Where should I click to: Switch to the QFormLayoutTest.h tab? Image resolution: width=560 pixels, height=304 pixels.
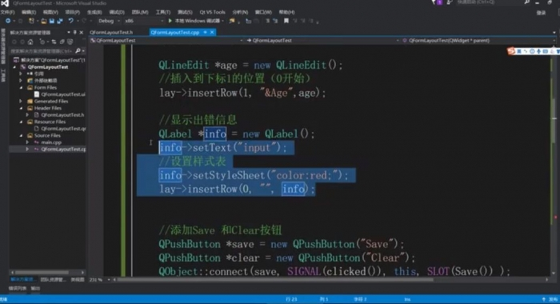pyautogui.click(x=111, y=32)
